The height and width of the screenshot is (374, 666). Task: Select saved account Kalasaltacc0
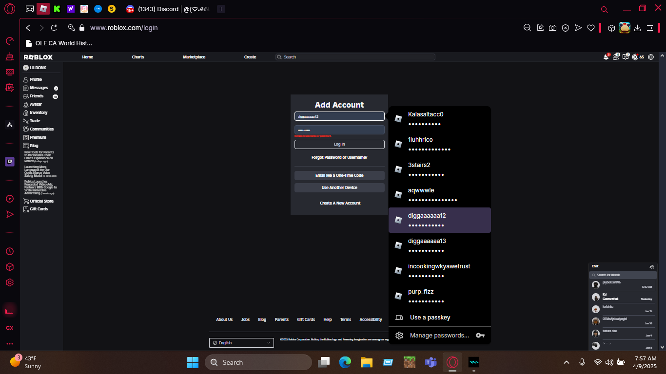440,119
